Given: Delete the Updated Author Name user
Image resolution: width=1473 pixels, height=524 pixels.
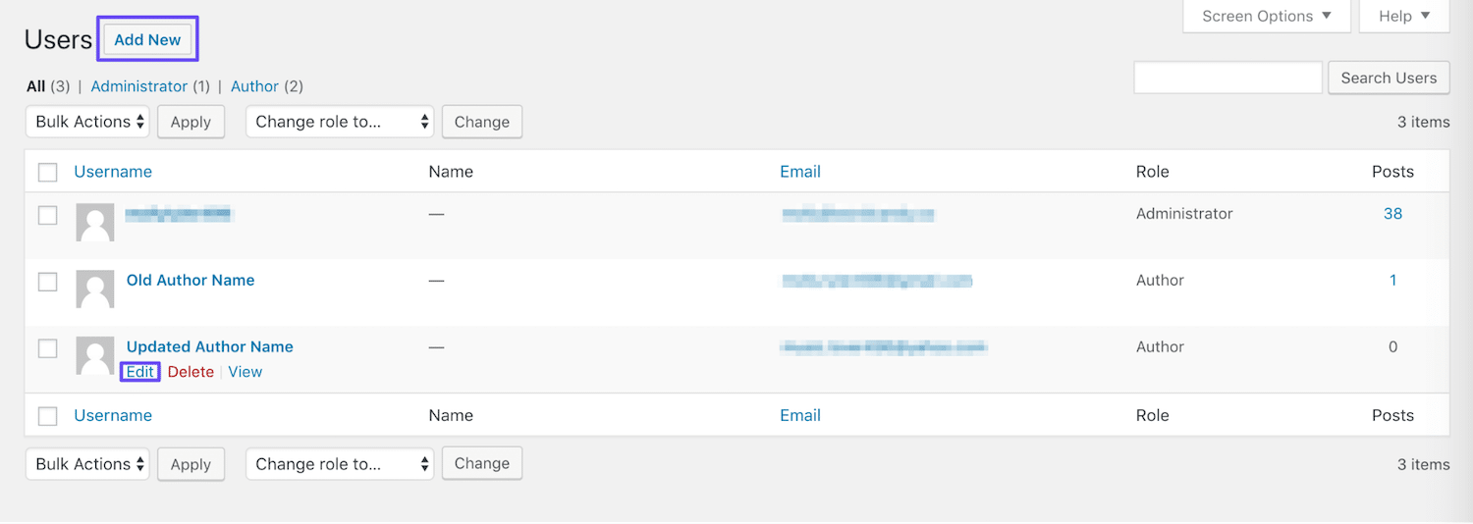Looking at the screenshot, I should point(191,372).
